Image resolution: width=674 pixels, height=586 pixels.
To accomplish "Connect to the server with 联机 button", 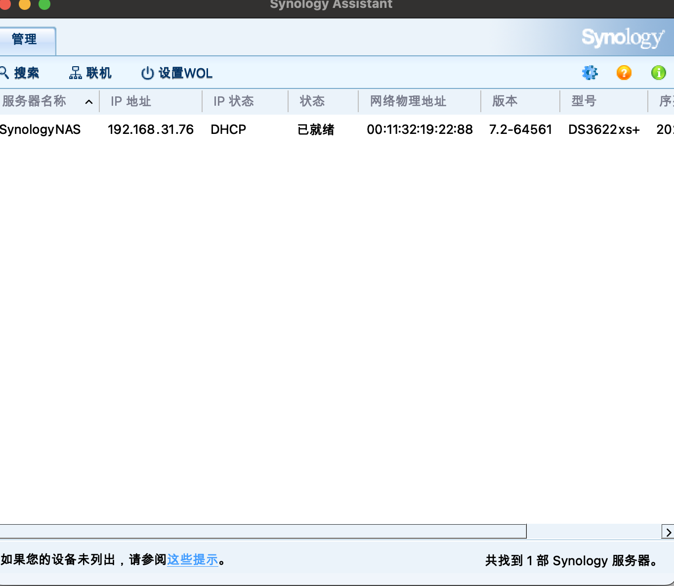I will 90,73.
